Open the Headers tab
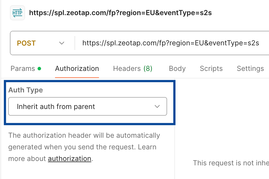This screenshot has width=269, height=179. [127, 69]
